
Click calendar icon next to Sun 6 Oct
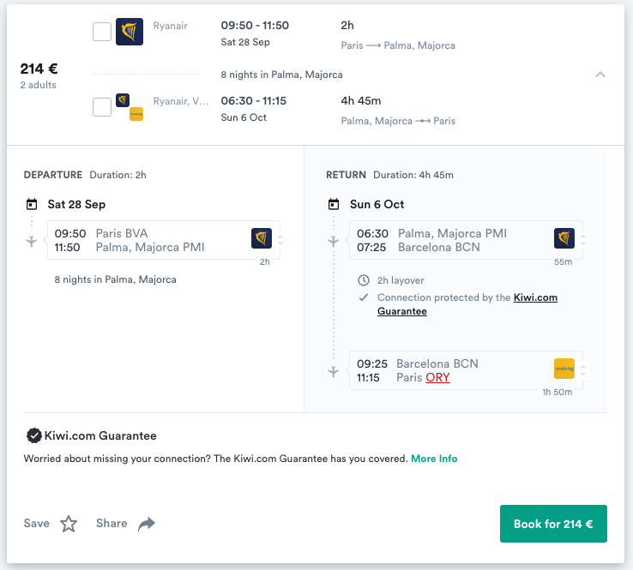click(334, 204)
